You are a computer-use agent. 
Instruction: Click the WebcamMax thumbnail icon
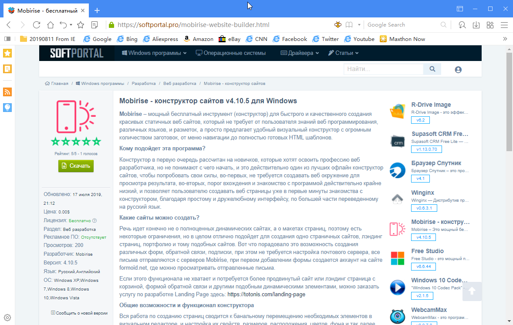398,316
